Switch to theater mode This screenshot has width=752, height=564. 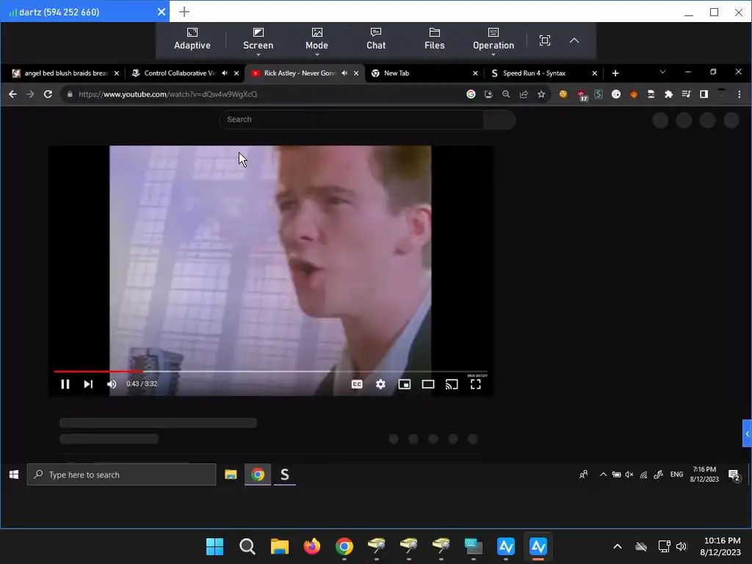click(x=428, y=384)
